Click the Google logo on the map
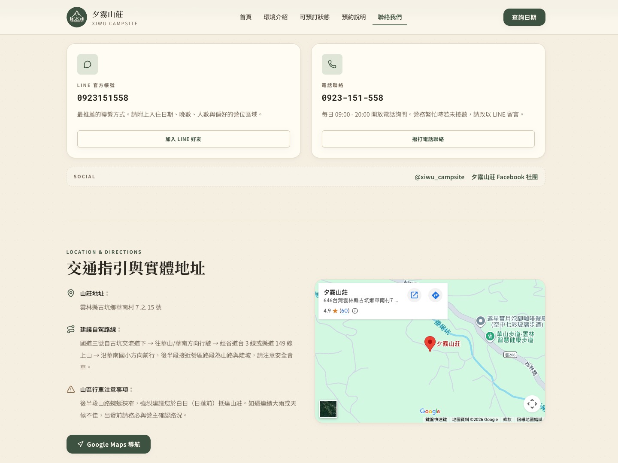618x463 pixels. tap(430, 411)
